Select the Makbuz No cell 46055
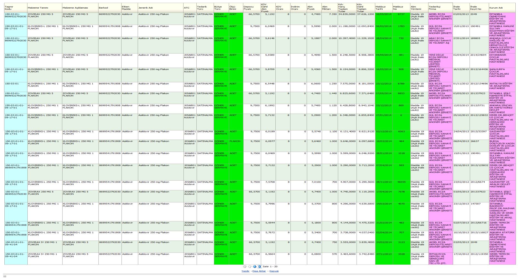 pos(401,185)
